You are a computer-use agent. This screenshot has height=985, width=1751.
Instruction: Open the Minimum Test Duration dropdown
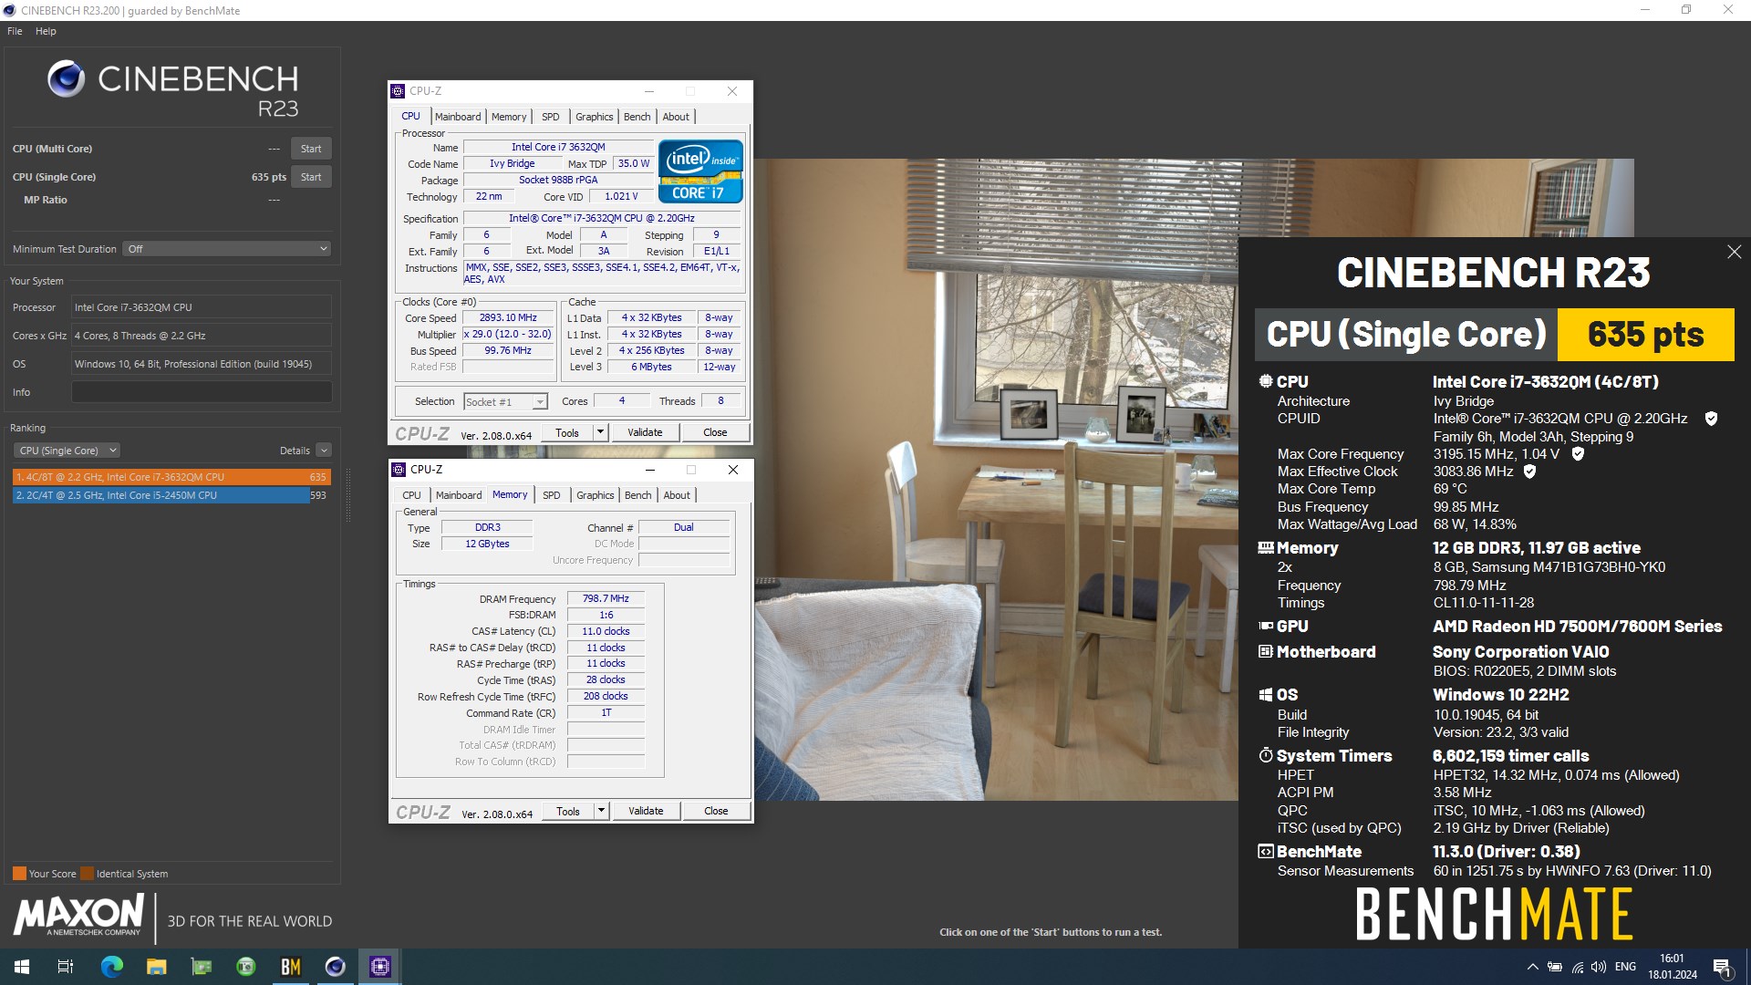click(227, 249)
